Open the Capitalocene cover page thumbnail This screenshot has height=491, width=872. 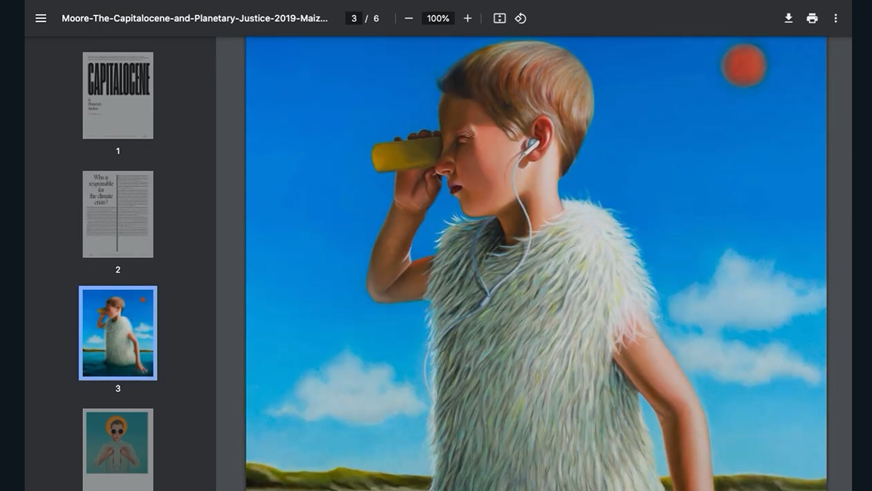click(x=118, y=95)
